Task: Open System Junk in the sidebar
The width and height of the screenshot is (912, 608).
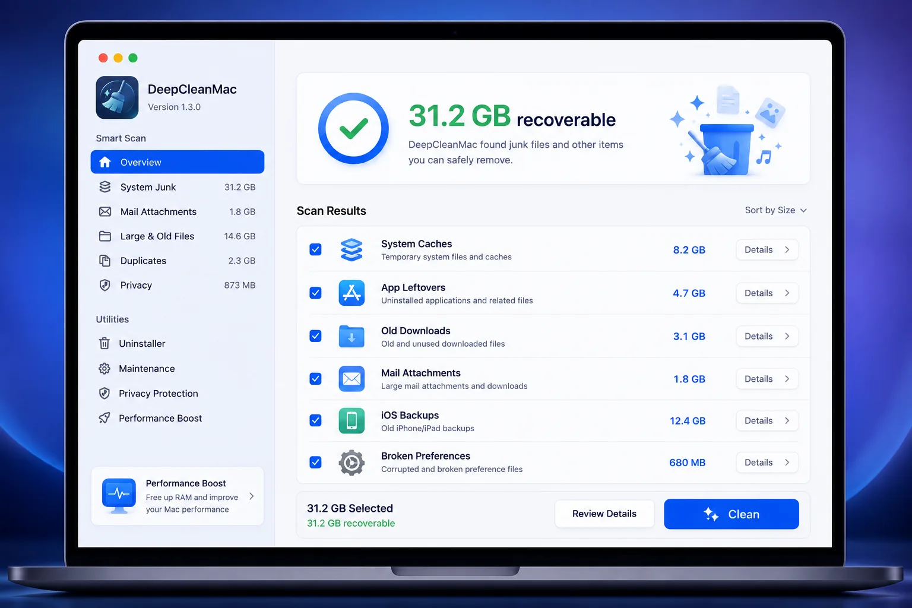Action: click(x=178, y=187)
